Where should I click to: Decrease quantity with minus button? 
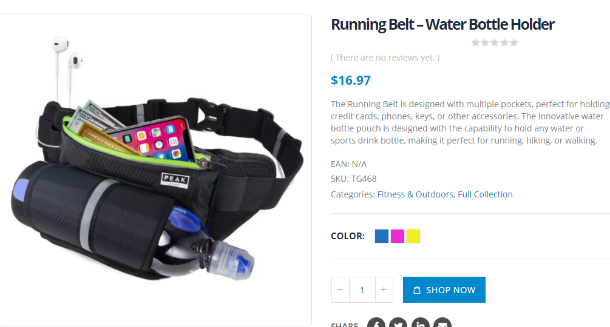click(x=341, y=290)
